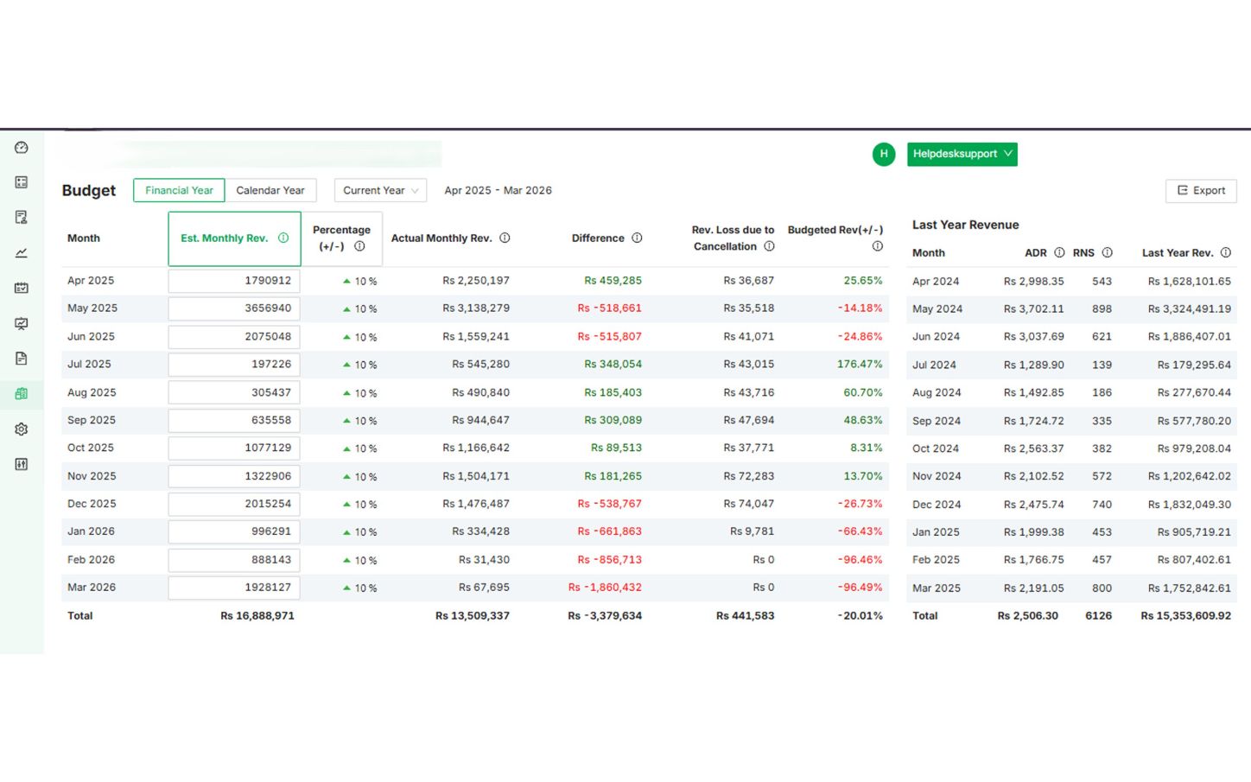Open the document page icon in sidebar
The image size is (1251, 782).
[22, 359]
